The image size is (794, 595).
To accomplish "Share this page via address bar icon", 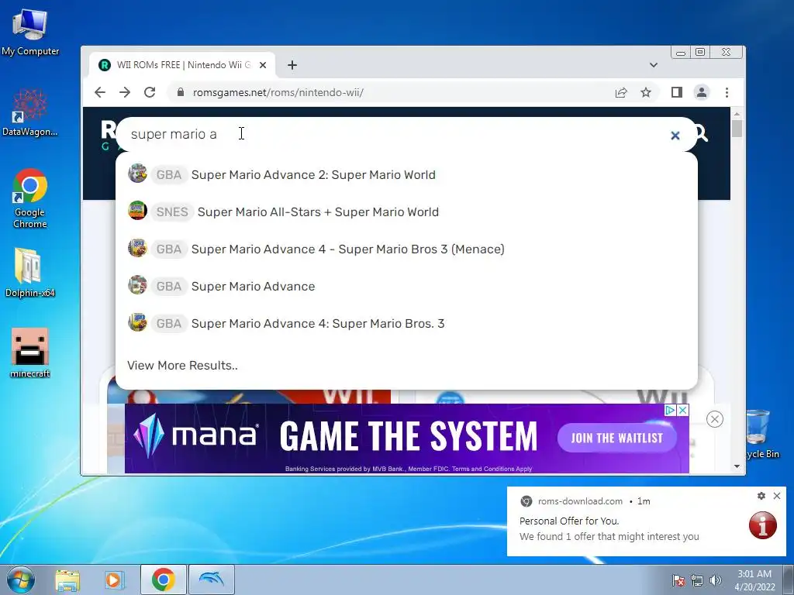I will [621, 92].
